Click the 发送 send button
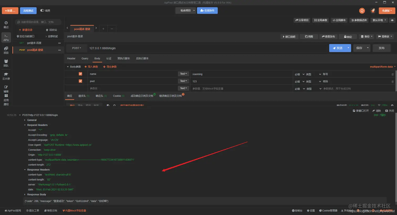 [x=337, y=48]
